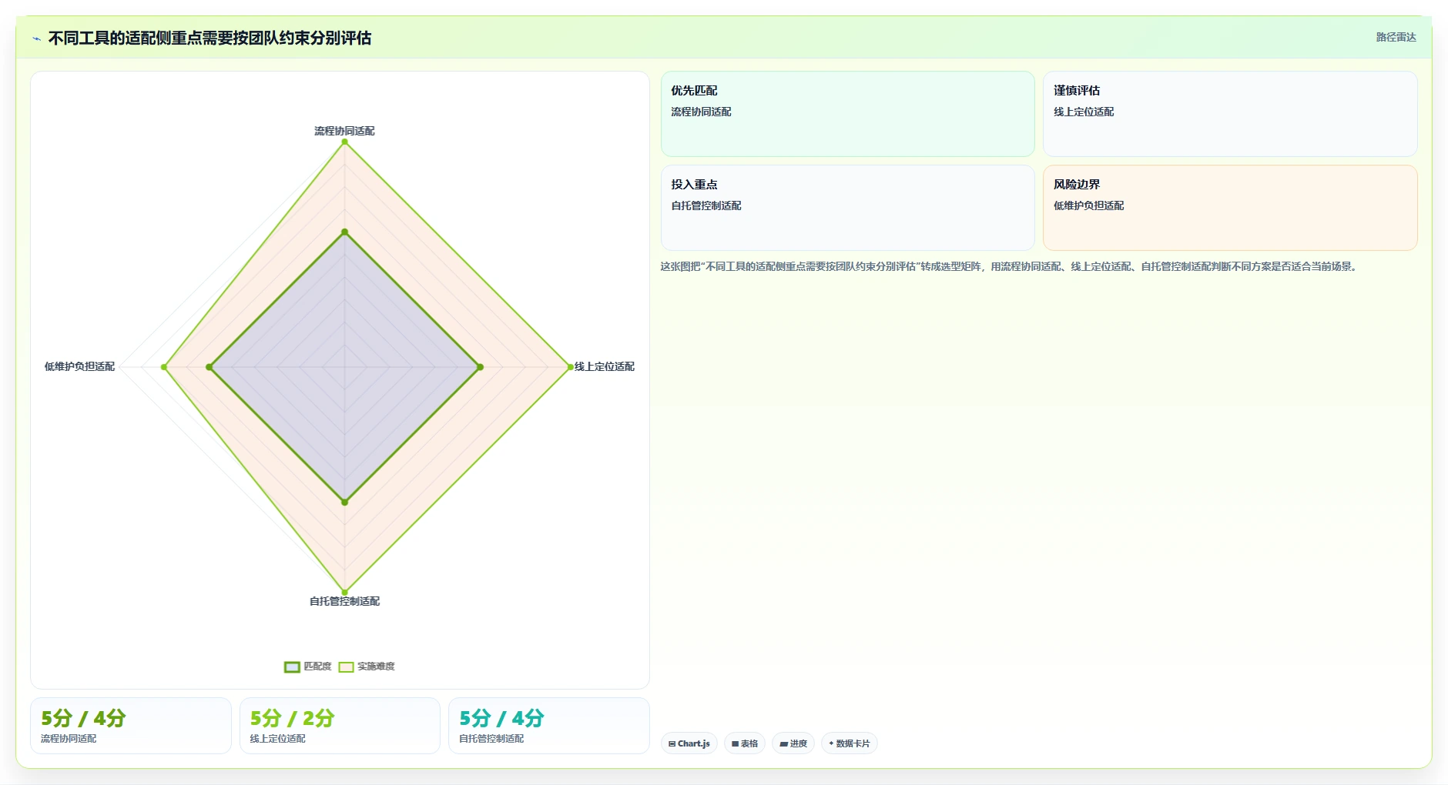Screen dimensions: 1448x785
Task: Click the right 匹配度 data point on radar
Action: point(480,367)
